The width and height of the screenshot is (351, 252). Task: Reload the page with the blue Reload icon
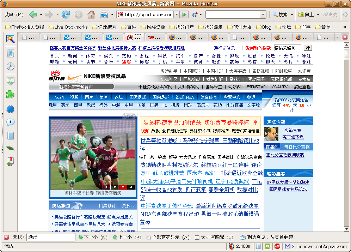click(x=66, y=15)
